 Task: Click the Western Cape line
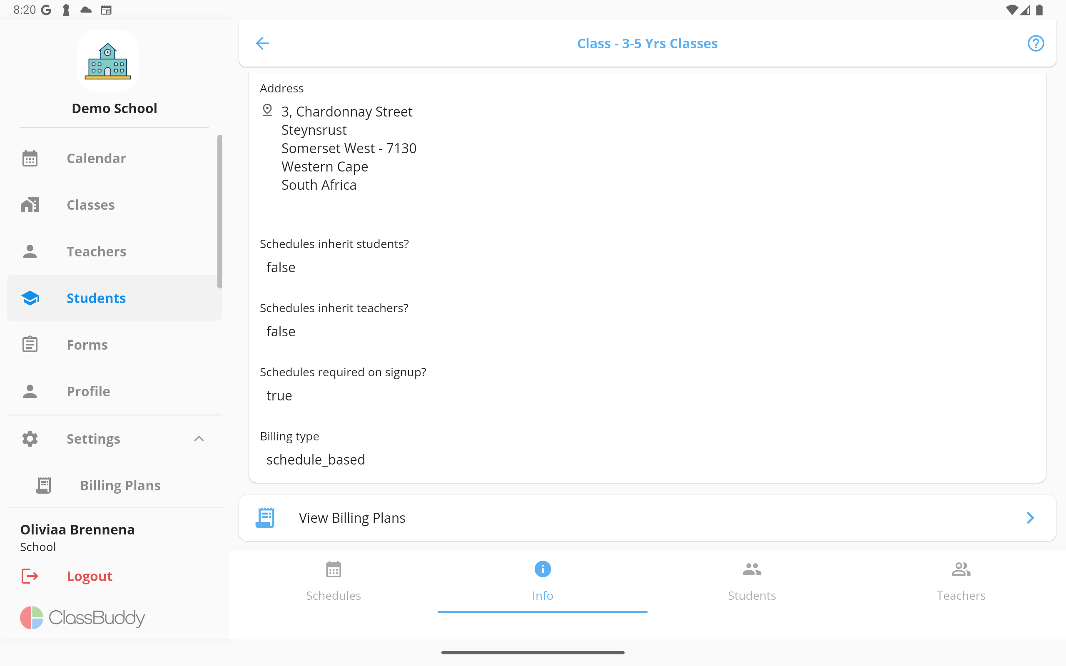325,166
